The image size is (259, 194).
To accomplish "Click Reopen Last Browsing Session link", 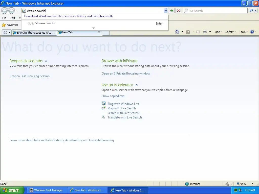I will coord(30,76).
